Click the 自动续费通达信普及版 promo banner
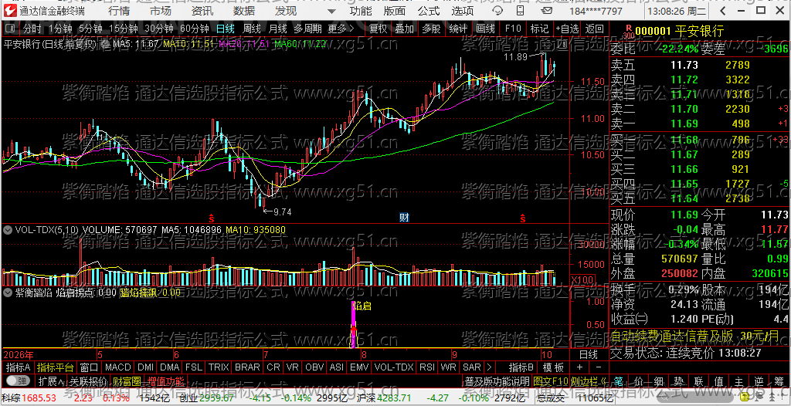The width and height of the screenshot is (791, 406). [699, 336]
